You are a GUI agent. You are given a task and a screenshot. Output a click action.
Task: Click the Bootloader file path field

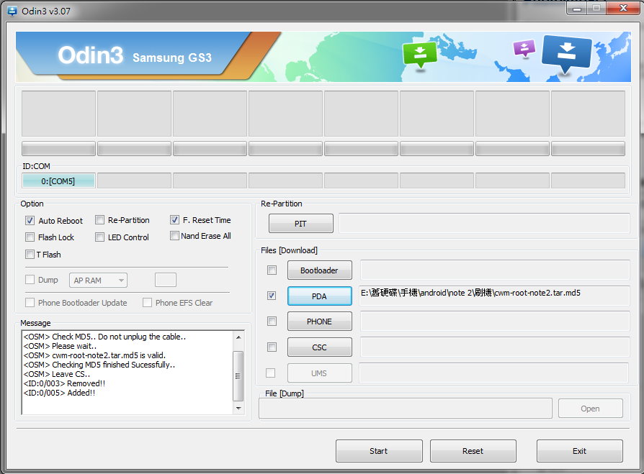click(494, 270)
